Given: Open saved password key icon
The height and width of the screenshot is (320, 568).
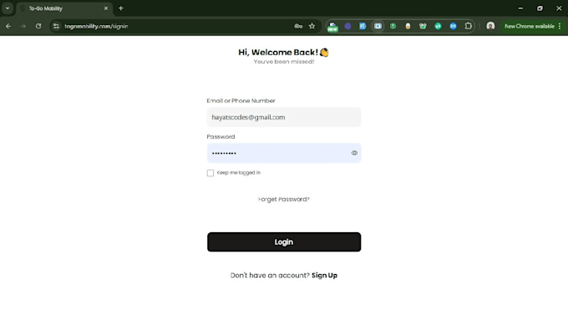Looking at the screenshot, I should [x=298, y=26].
